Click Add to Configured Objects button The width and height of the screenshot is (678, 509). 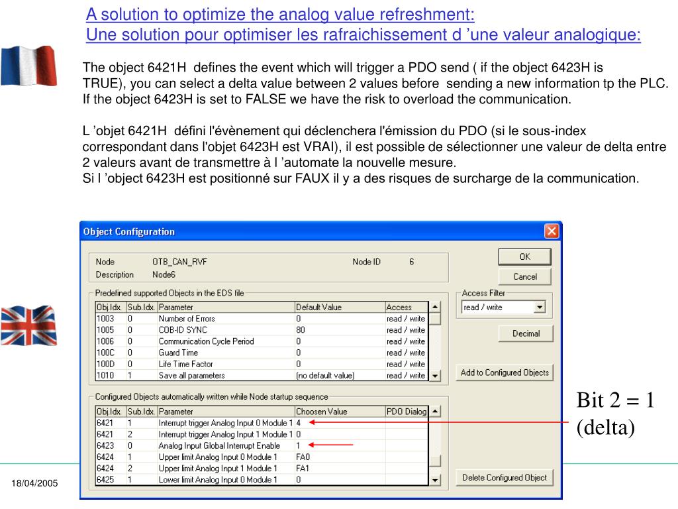pos(504,372)
